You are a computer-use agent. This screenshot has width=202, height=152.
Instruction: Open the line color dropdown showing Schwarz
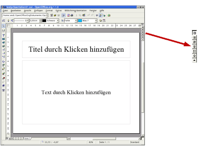(x=58, y=21)
